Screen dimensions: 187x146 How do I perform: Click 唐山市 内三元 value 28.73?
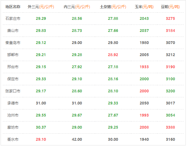pos(77,31)
